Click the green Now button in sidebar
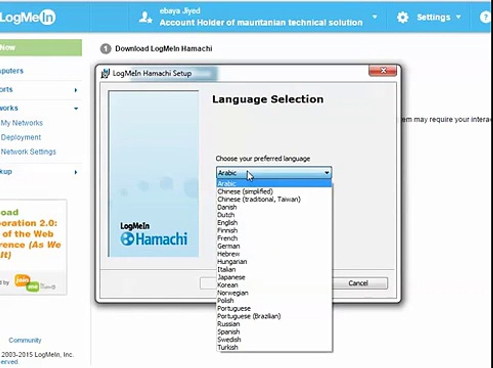This screenshot has height=368, width=493. click(41, 48)
